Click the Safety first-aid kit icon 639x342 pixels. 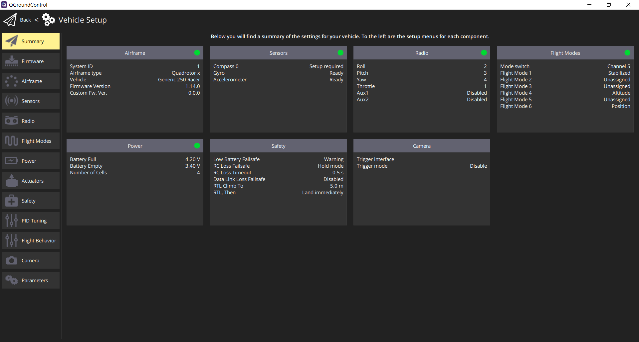(12, 201)
